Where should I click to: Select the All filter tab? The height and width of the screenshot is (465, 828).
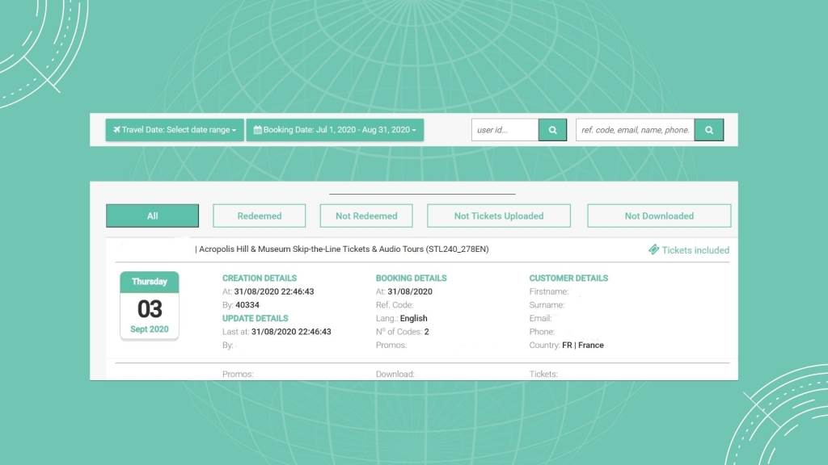click(x=153, y=216)
